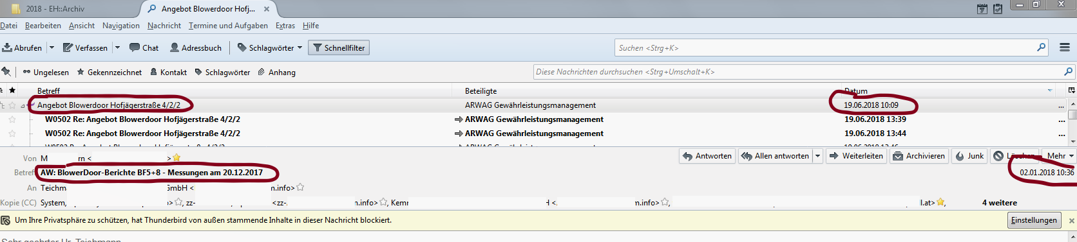
Task: Click the yellow star after the .at CC address
Action: (941, 202)
